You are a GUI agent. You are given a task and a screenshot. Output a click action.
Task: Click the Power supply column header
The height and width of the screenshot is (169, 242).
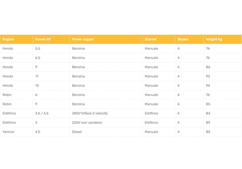106,39
